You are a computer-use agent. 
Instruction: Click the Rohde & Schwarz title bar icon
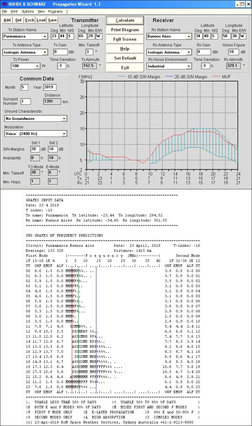[x=4, y=4]
